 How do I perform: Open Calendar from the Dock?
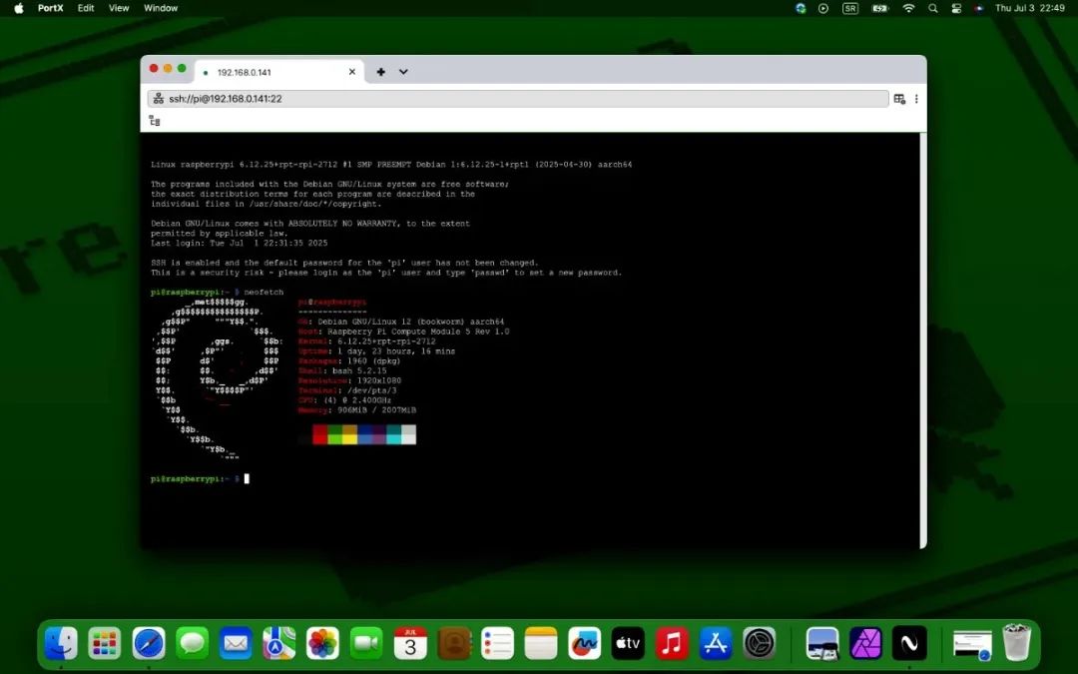pos(410,644)
